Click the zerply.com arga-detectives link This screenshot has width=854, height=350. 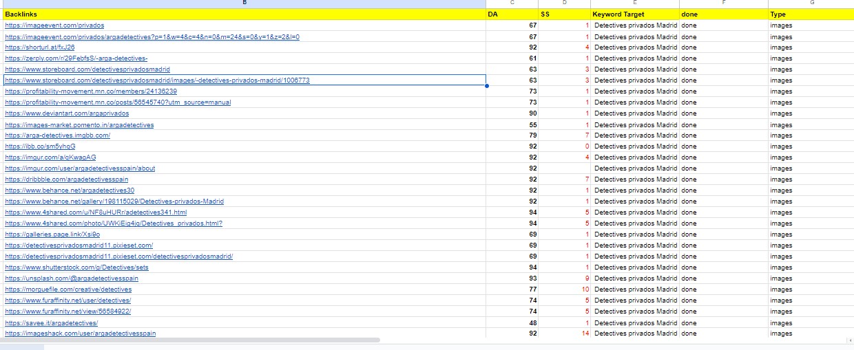(x=76, y=58)
